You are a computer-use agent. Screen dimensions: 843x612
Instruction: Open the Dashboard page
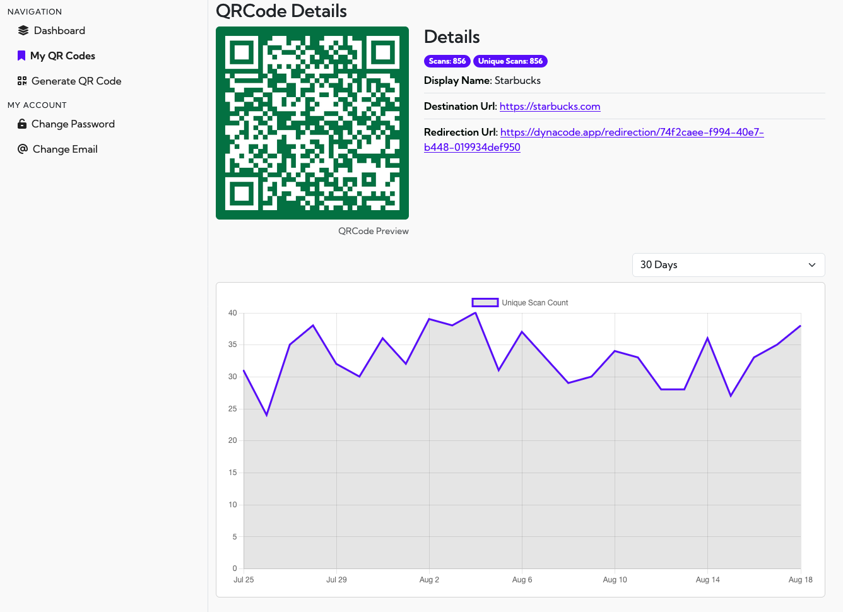[59, 30]
